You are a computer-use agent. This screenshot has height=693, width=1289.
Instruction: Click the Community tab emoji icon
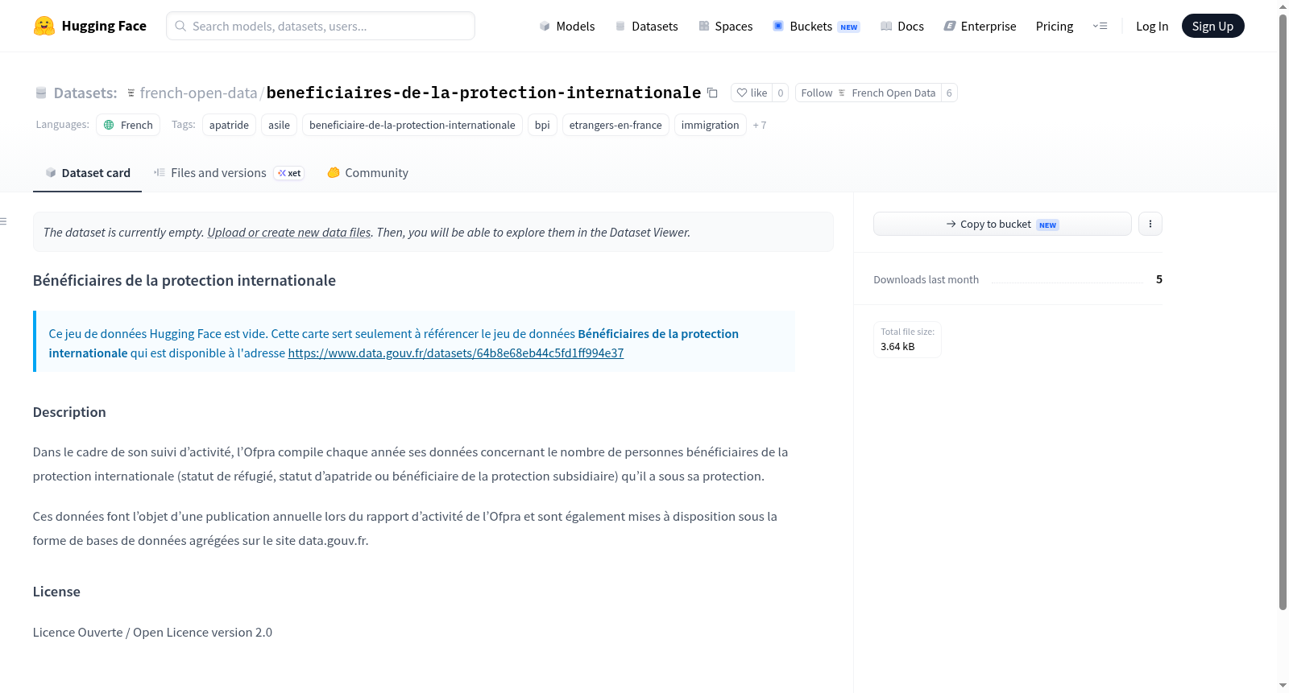click(334, 172)
